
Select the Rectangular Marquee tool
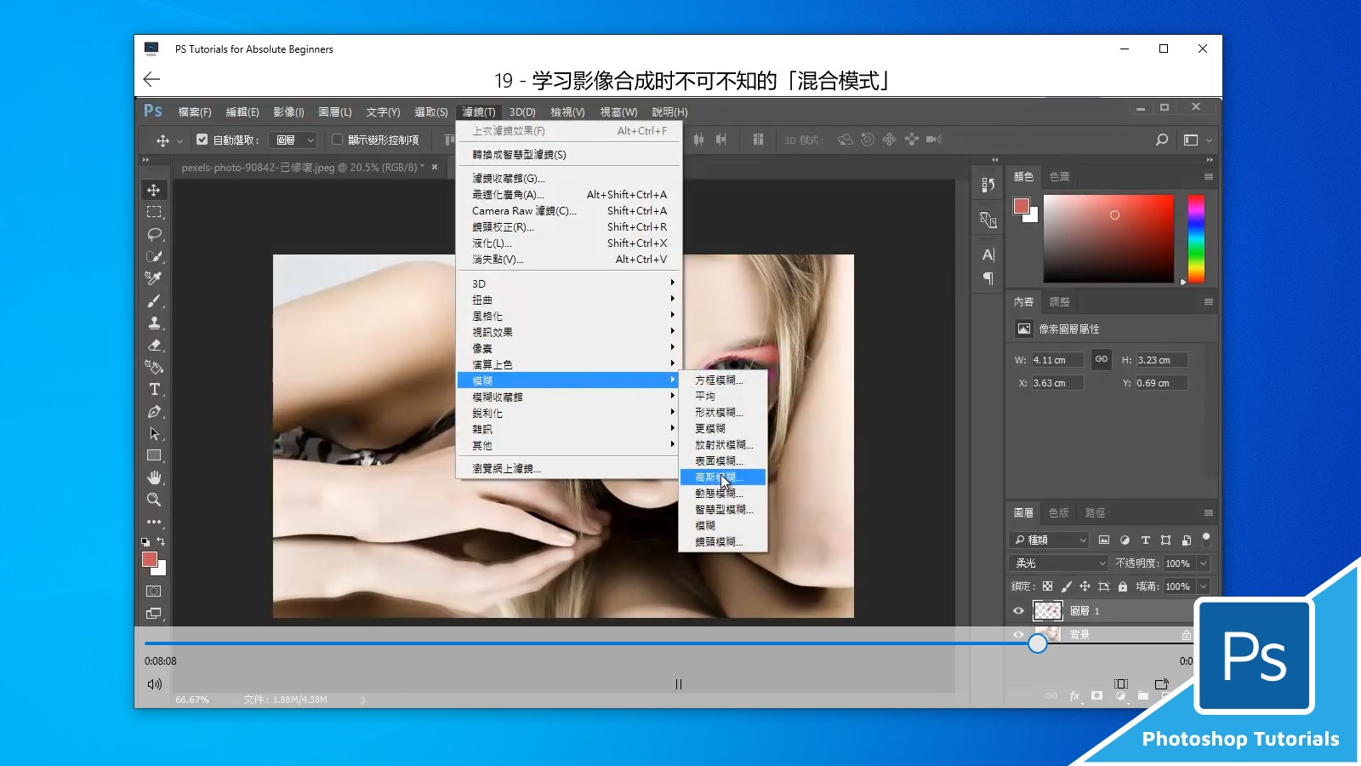(154, 212)
